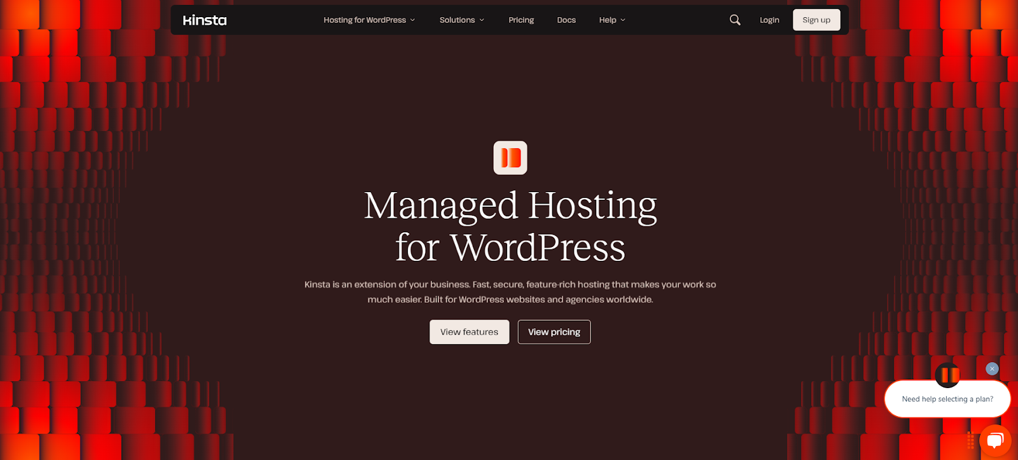Expand the Solutions dropdown chevron
The image size is (1018, 460).
coord(482,20)
